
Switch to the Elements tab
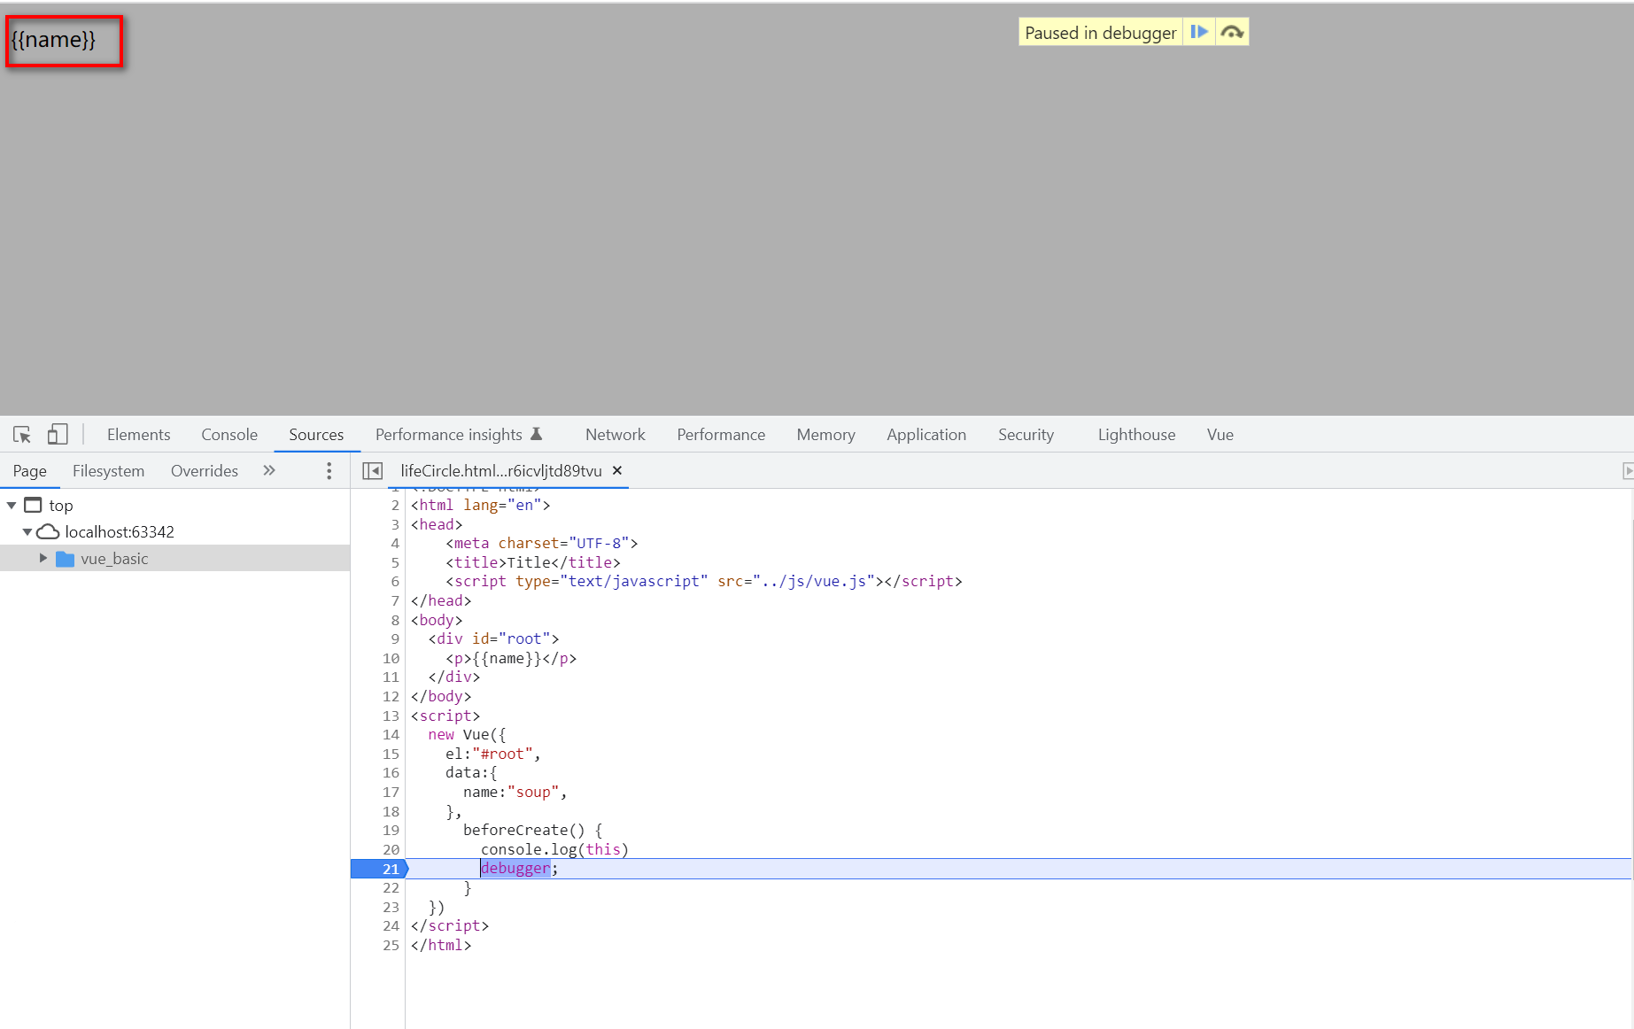coord(138,435)
